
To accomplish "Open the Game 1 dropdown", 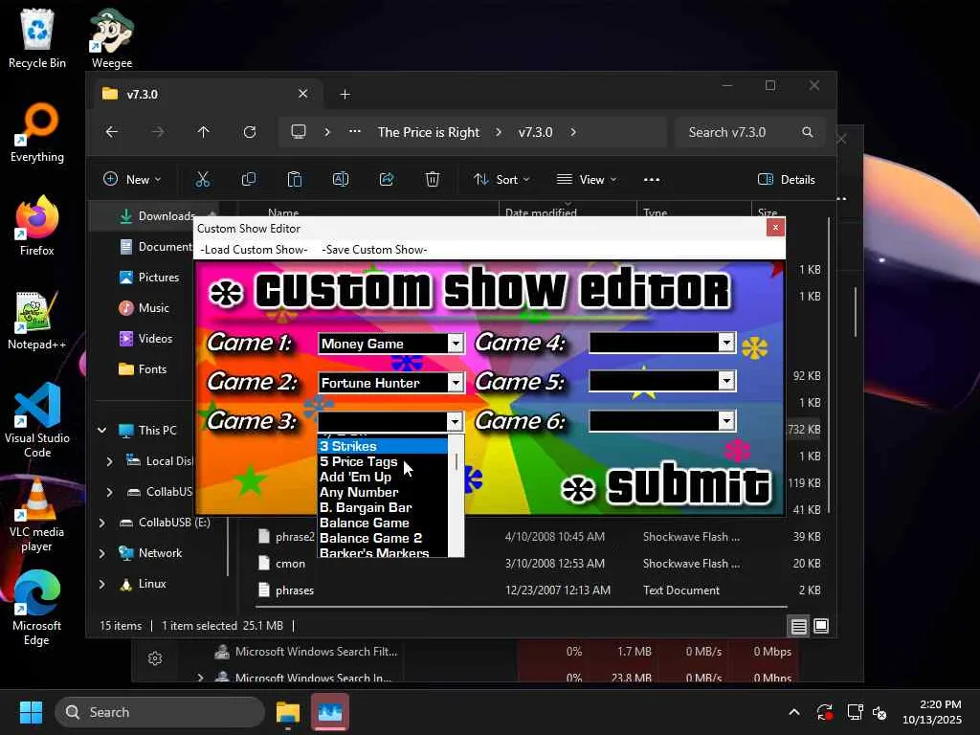I will (456, 344).
